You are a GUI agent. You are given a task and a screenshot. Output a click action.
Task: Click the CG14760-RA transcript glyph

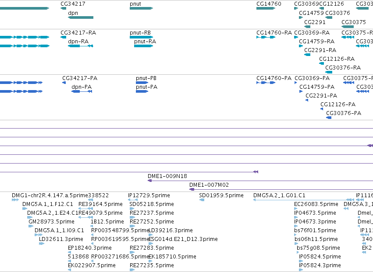click(x=266, y=37)
